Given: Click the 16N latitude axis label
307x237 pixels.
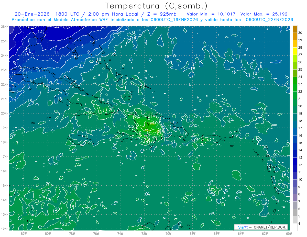Looking at the screenshot, I should point(4,171).
